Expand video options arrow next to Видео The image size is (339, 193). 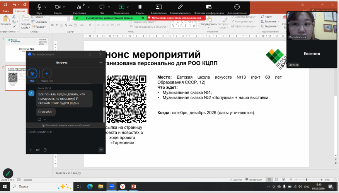(64, 7)
